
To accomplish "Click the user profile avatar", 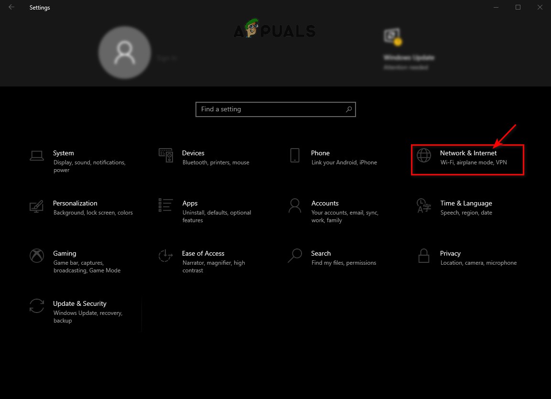I will (125, 53).
